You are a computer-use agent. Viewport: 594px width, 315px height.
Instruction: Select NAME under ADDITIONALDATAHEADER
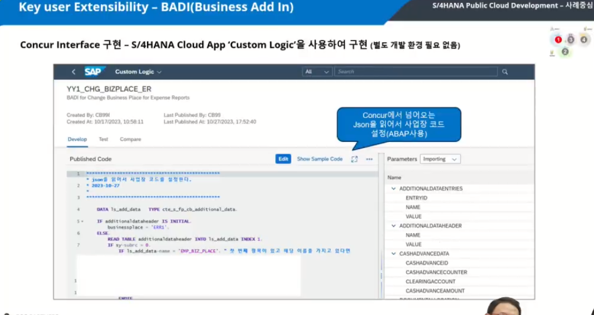click(413, 235)
